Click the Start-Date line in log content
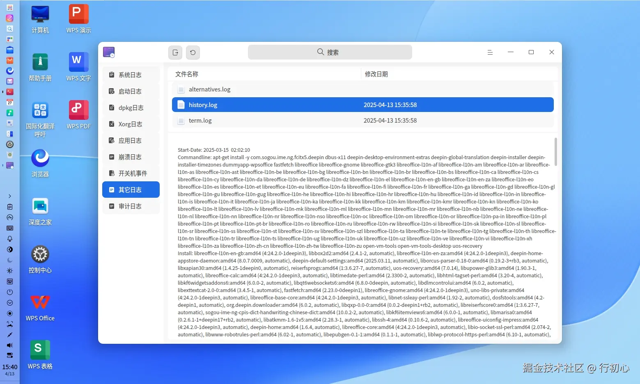 tap(214, 150)
